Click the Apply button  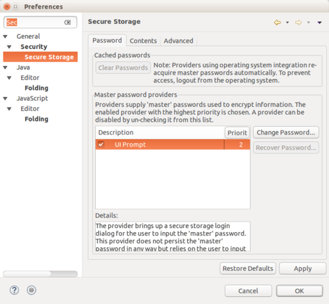303,268
